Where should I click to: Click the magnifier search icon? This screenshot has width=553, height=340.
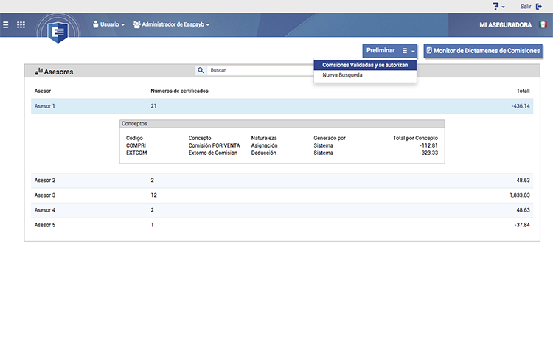click(201, 70)
